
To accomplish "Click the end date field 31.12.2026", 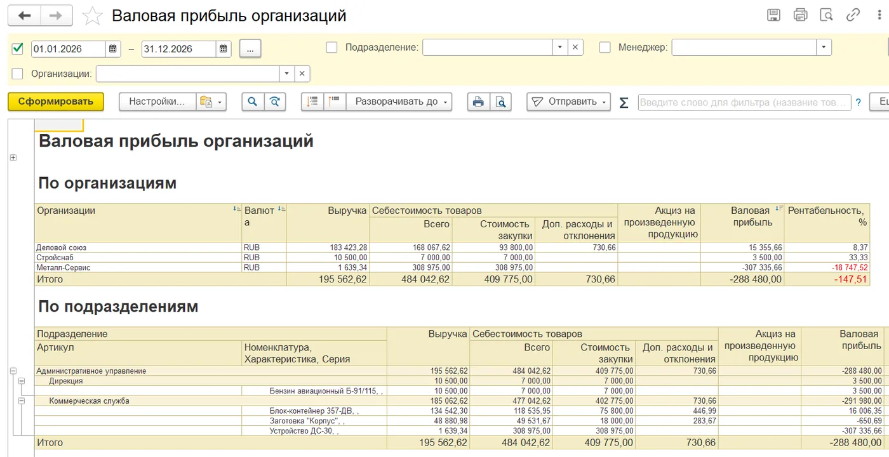I will 178,49.
